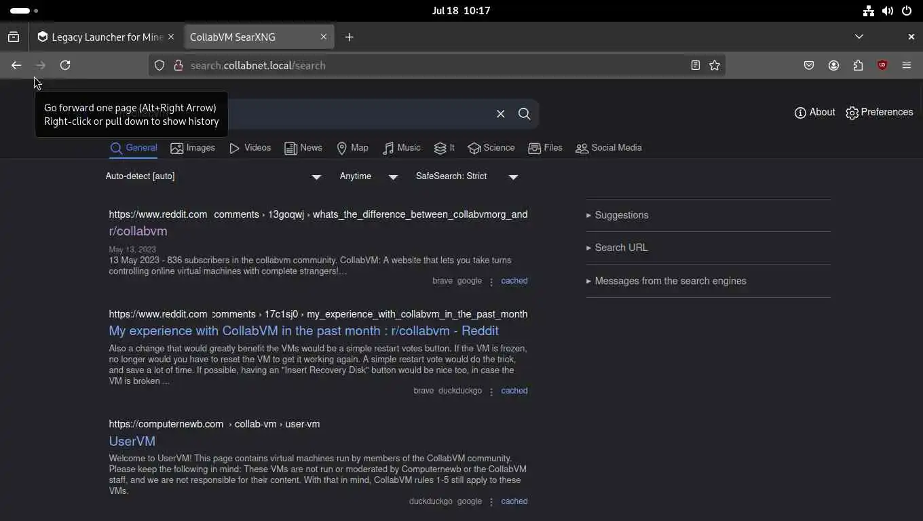Open the network status indicator

click(869, 11)
